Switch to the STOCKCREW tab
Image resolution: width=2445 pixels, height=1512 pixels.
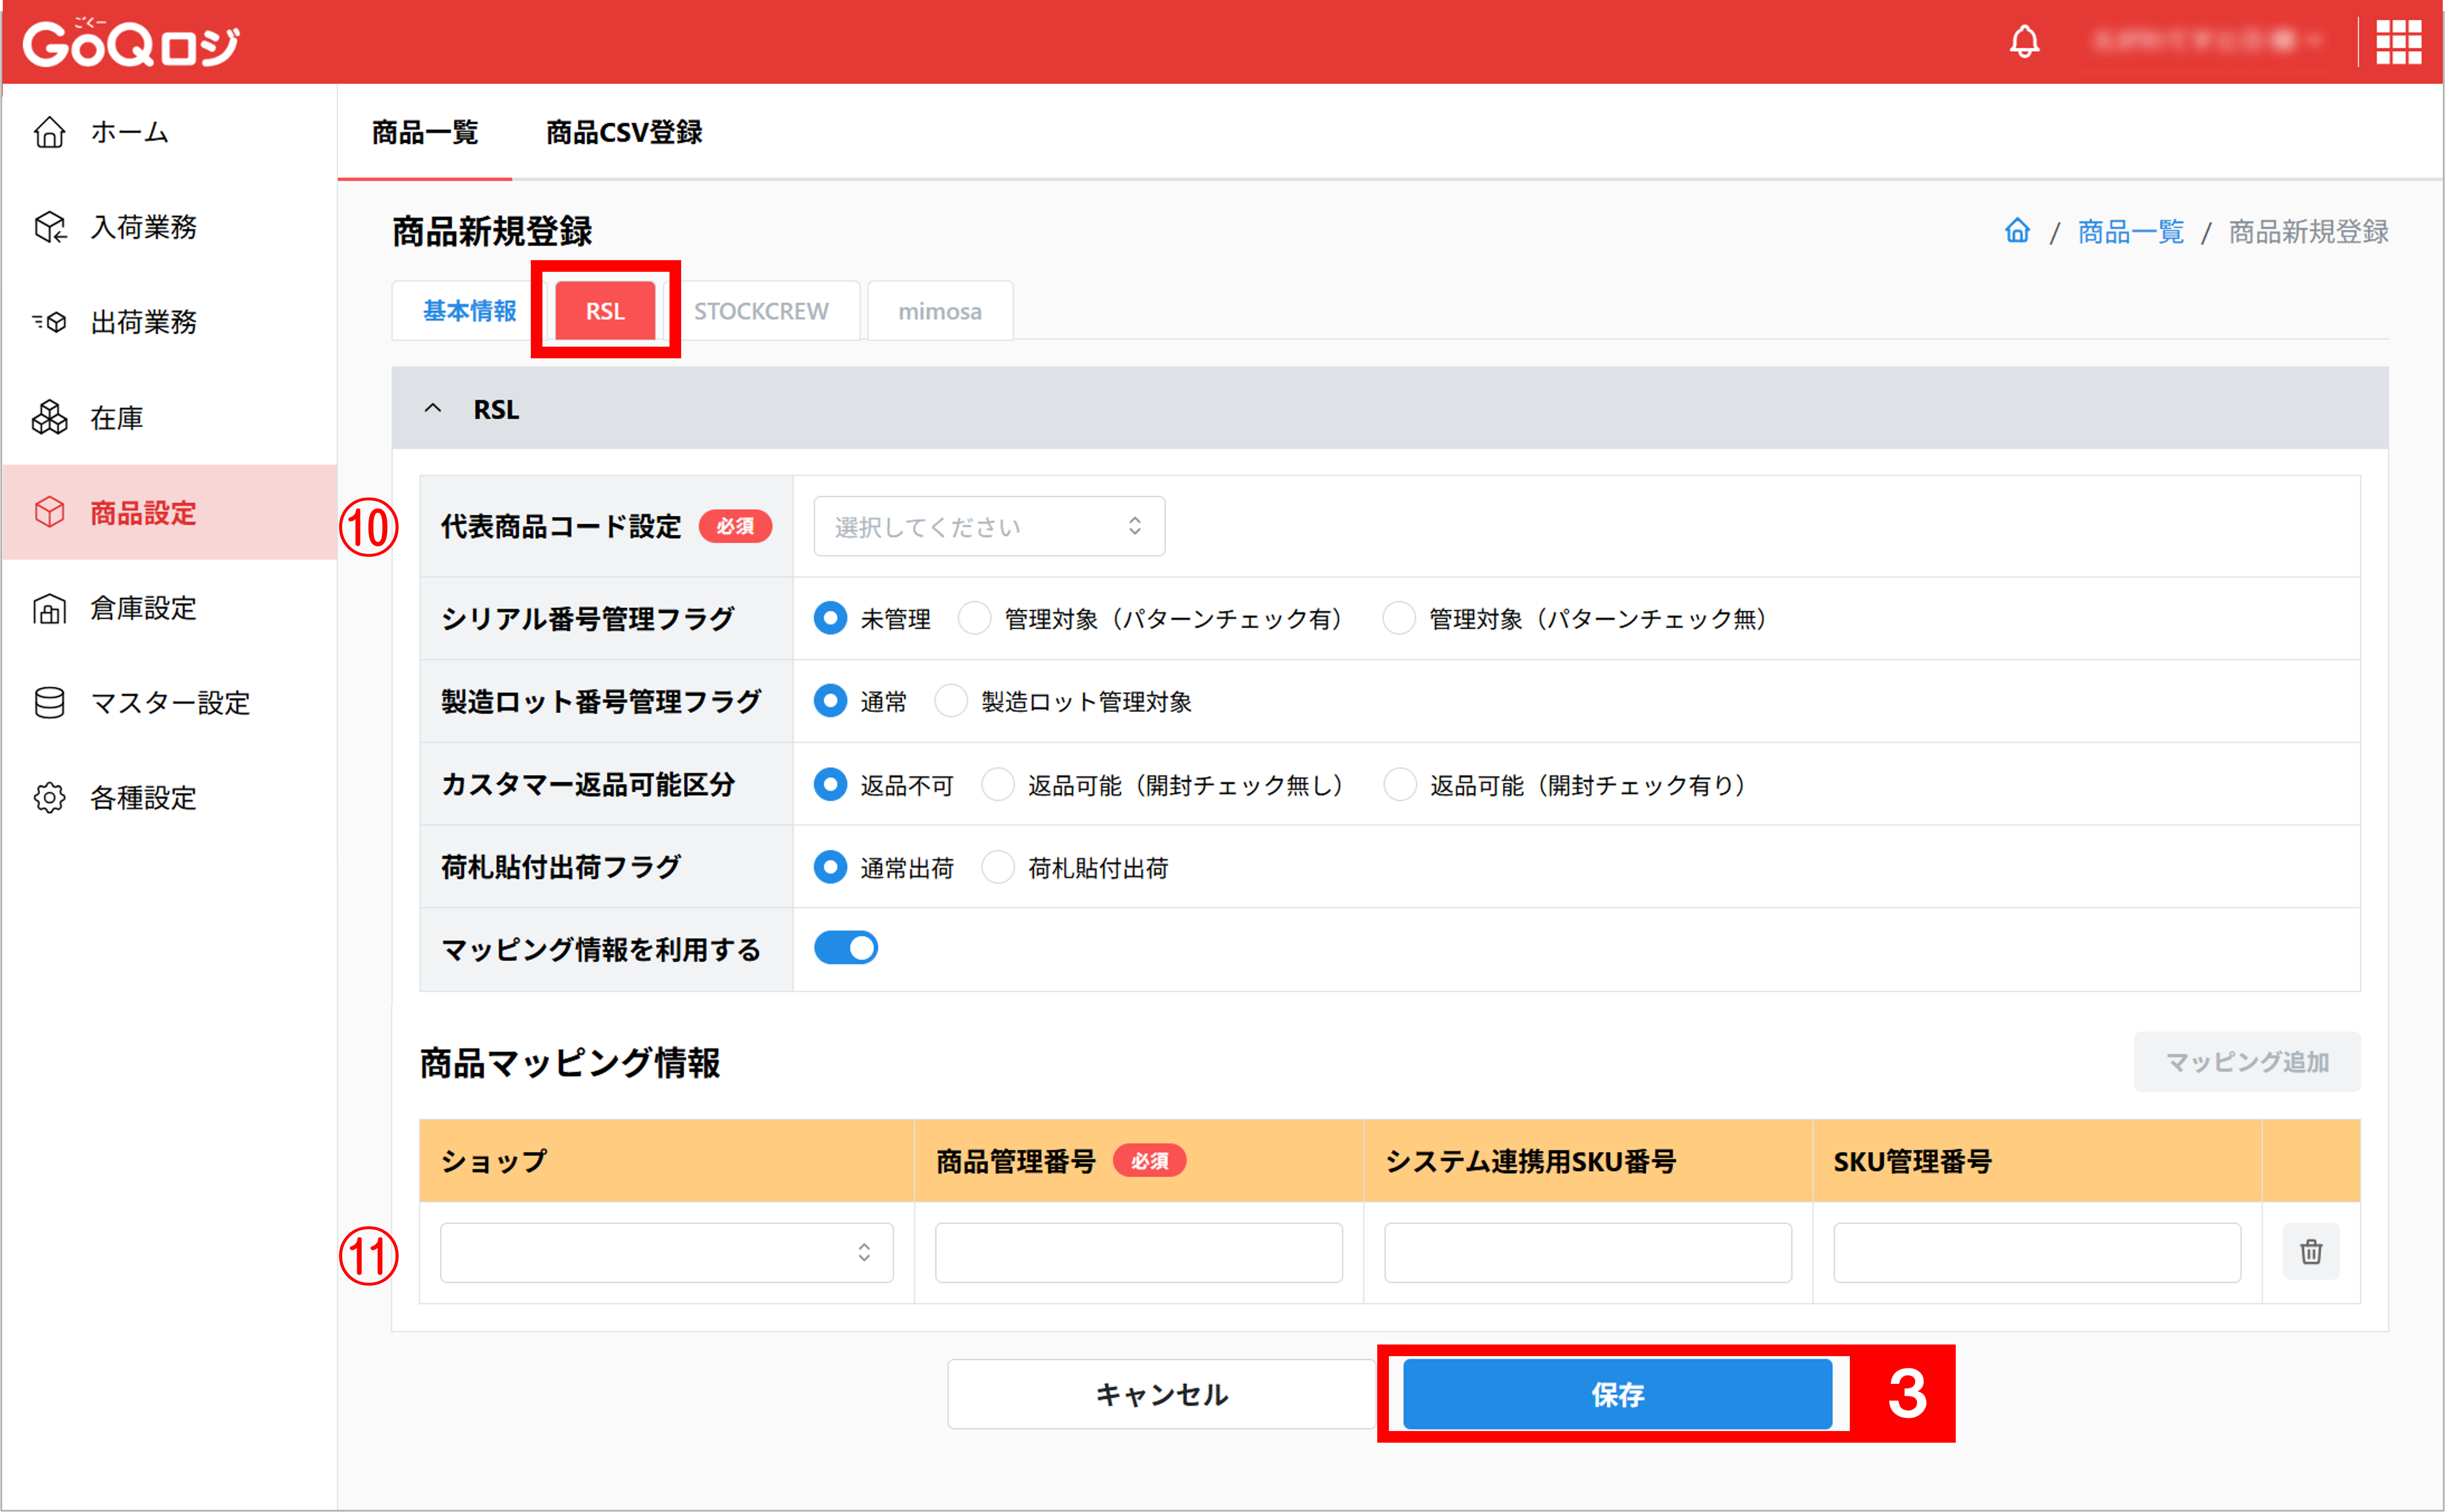click(x=760, y=311)
